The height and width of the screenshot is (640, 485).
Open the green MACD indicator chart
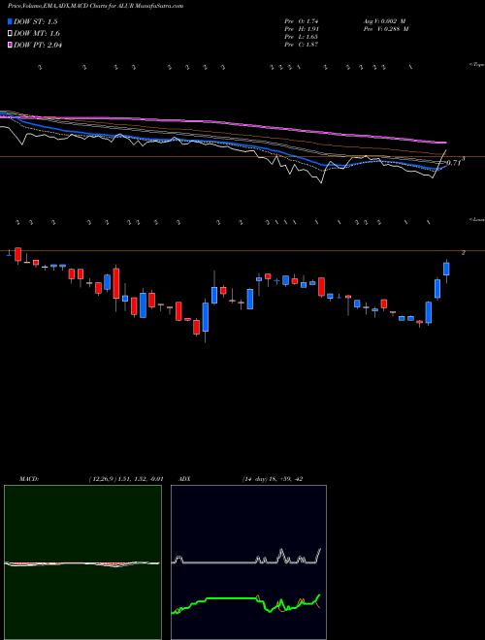click(82, 562)
